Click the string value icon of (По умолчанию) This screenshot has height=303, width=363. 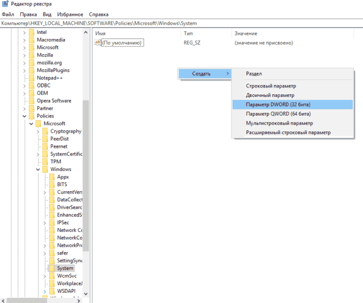pos(98,42)
